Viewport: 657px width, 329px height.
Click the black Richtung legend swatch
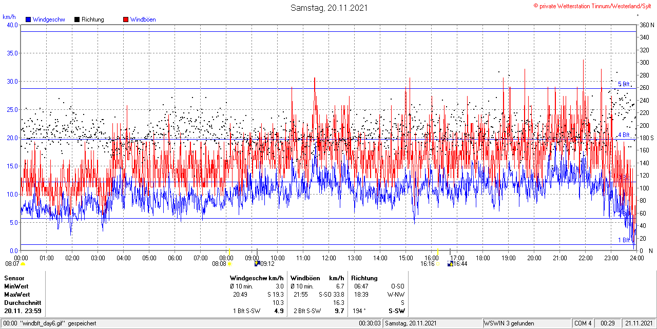pos(77,20)
